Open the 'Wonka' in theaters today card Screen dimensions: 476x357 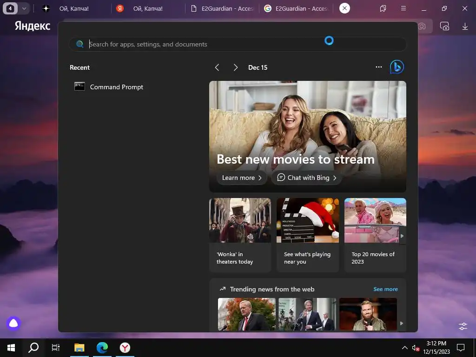pos(240,235)
